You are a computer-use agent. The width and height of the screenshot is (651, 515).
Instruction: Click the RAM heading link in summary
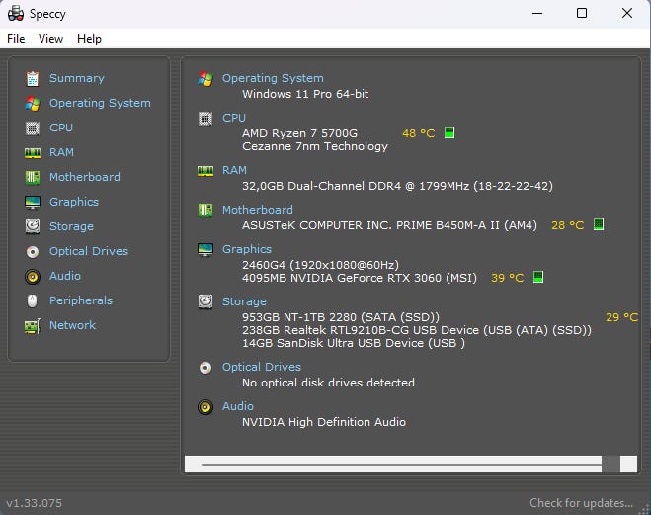pyautogui.click(x=234, y=170)
